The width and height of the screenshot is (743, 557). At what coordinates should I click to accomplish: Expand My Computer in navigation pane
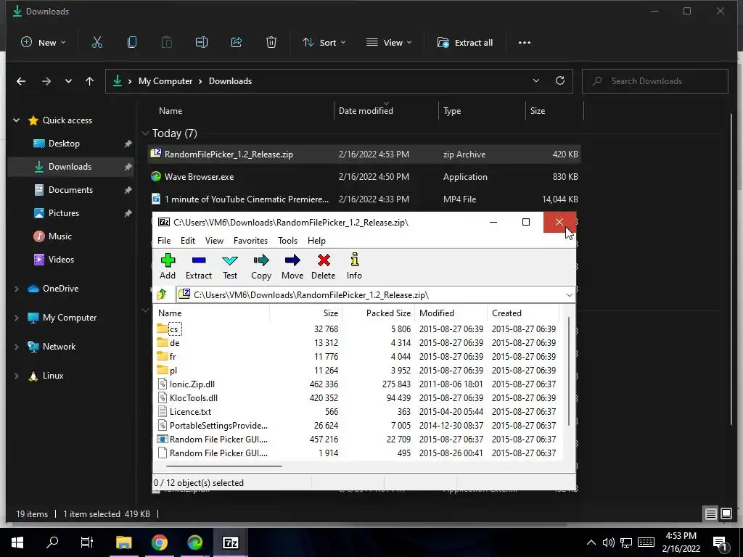click(x=17, y=318)
